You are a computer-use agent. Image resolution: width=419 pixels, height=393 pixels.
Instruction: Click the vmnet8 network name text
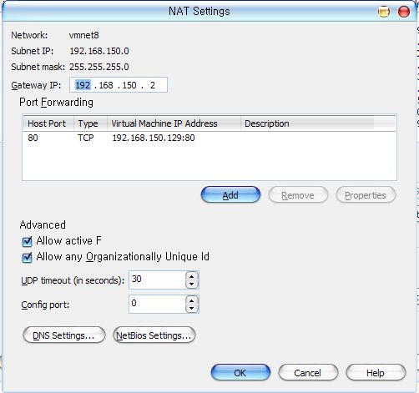click(x=84, y=35)
